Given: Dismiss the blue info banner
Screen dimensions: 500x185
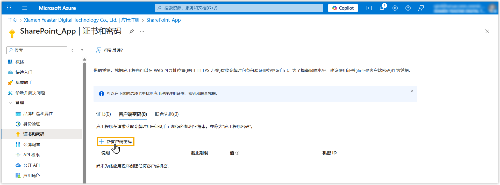Looking at the screenshot, I should 412,91.
